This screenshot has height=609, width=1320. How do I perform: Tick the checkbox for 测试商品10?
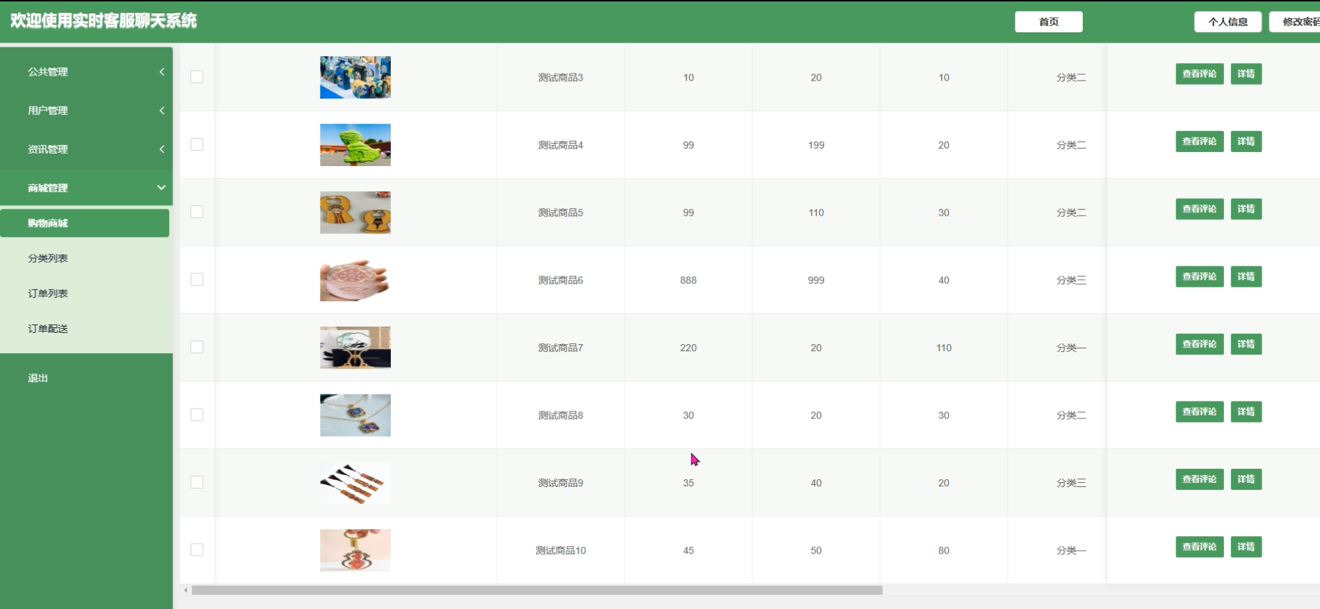(196, 550)
